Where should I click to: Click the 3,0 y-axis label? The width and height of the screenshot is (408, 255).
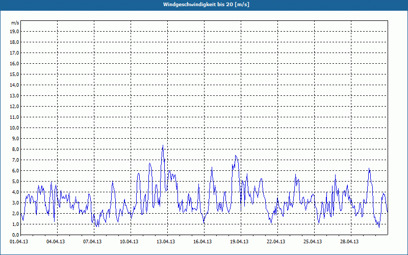pyautogui.click(x=15, y=202)
